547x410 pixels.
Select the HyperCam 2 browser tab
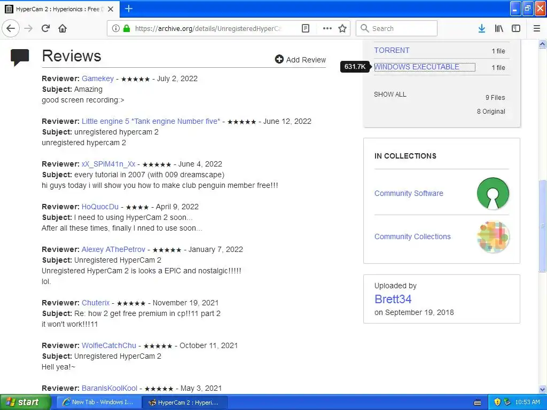(60, 9)
